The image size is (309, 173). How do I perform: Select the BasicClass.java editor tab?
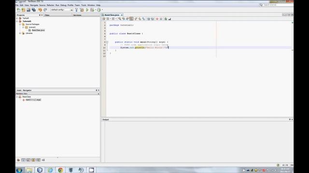112,15
